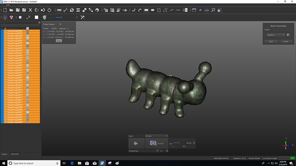This screenshot has width=296, height=166.
Task: Click the XYZ axis gizmo in viewport corner
Action: pyautogui.click(x=286, y=145)
